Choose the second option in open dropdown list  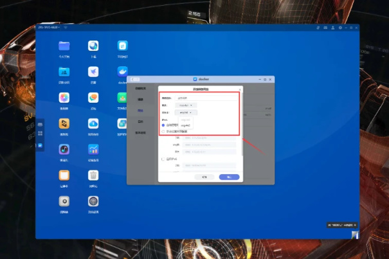pyautogui.click(x=185, y=125)
